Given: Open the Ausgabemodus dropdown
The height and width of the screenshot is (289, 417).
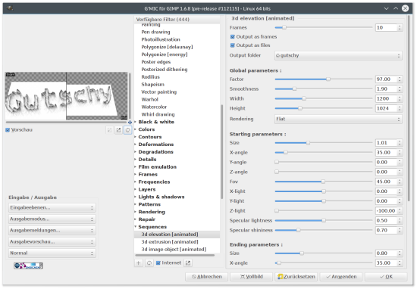Looking at the screenshot, I should [x=52, y=219].
